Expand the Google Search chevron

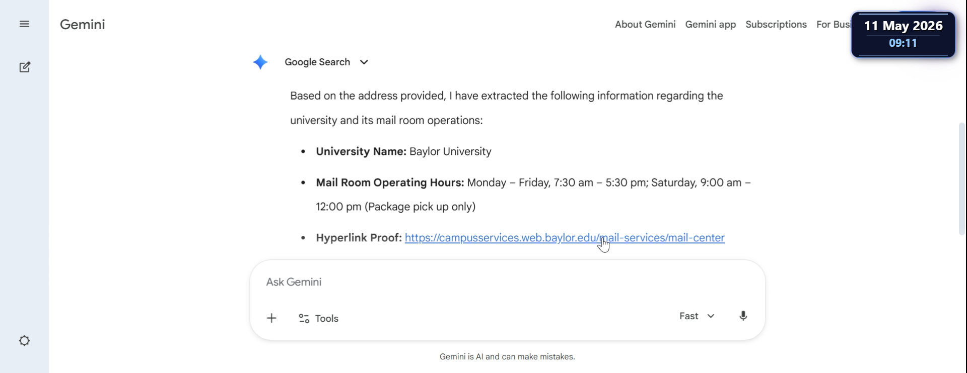364,62
